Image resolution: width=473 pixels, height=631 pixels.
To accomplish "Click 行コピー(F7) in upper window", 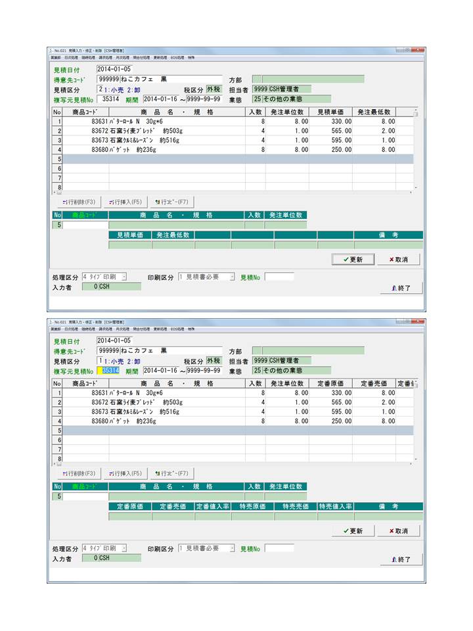I will 171,202.
